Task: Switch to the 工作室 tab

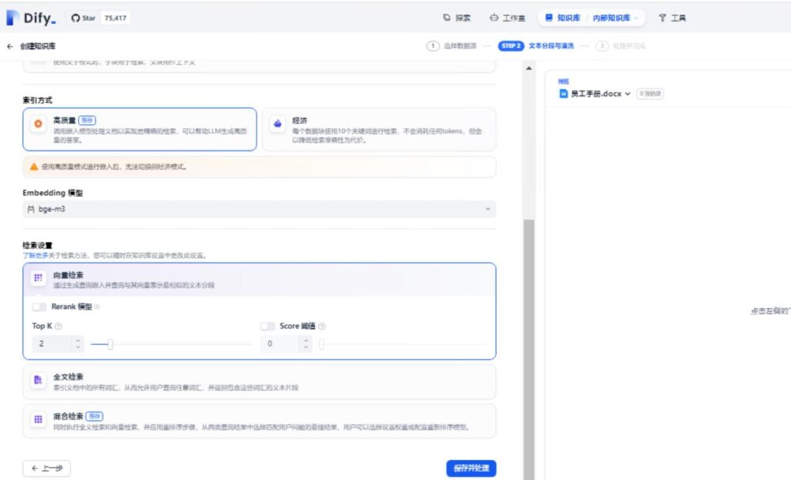Action: click(x=508, y=18)
